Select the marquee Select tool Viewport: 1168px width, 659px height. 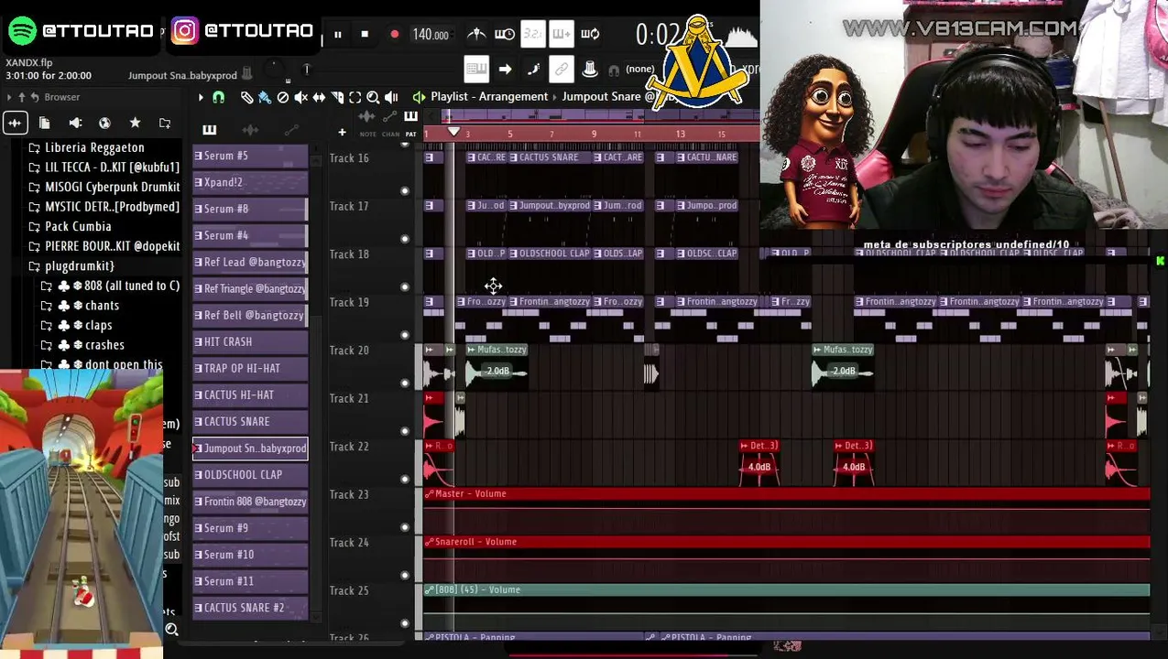tap(355, 97)
